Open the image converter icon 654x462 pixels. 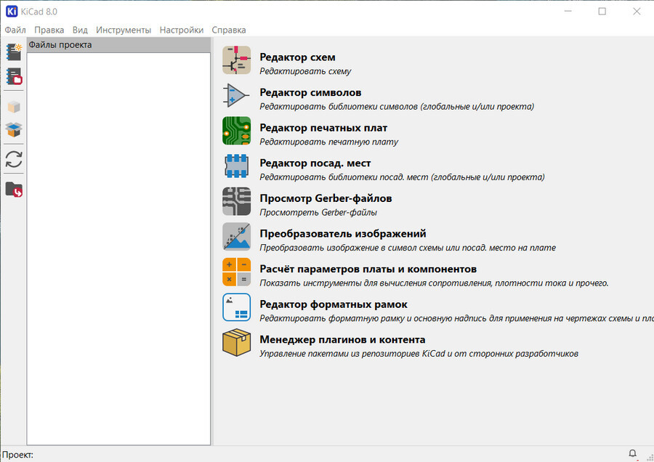(236, 237)
